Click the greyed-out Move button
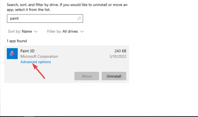This screenshot has width=198, height=117. [x=87, y=76]
